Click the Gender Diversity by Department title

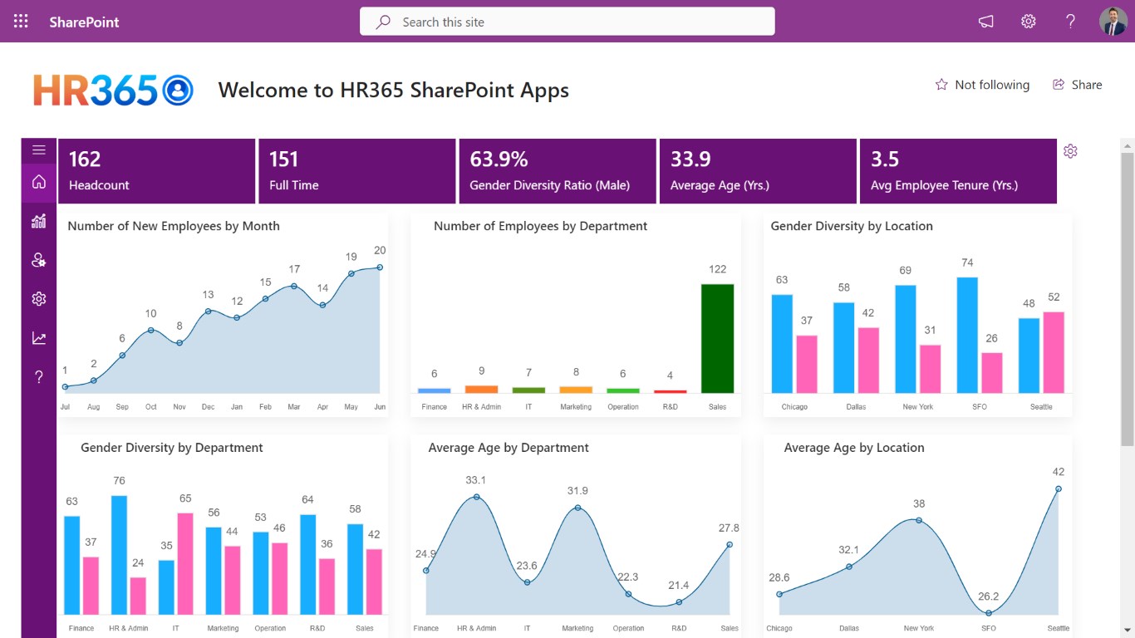coord(172,448)
